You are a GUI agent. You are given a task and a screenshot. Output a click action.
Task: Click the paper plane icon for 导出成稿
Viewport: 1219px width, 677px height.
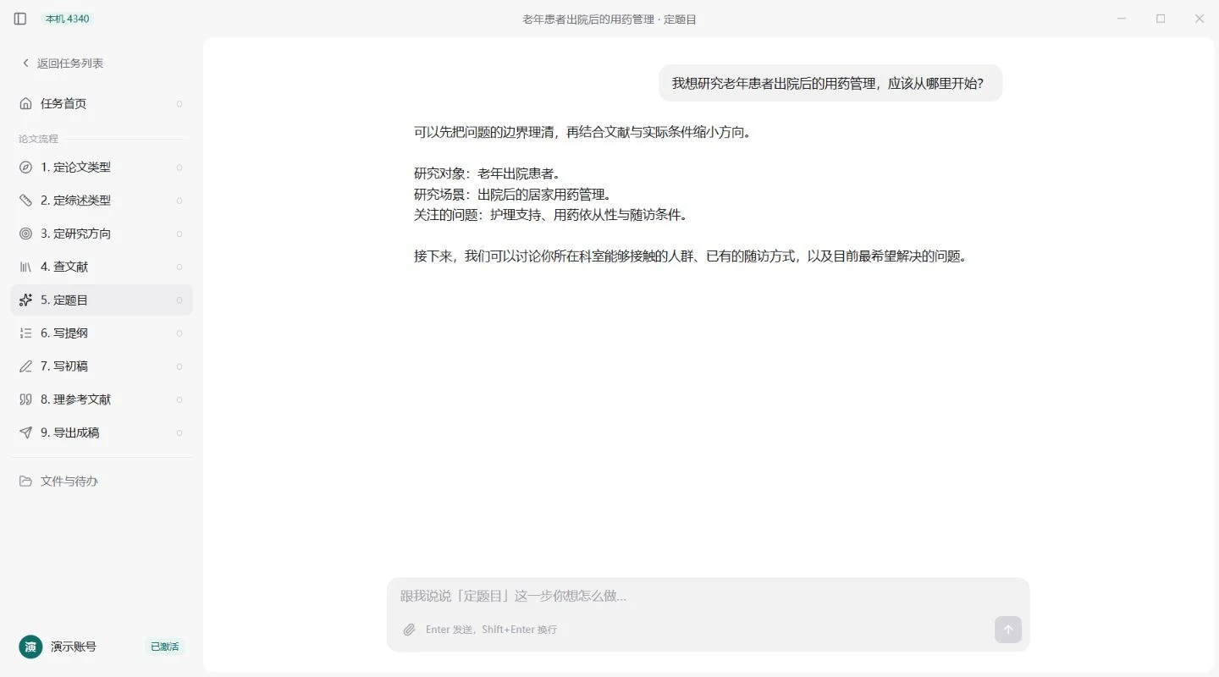[25, 432]
